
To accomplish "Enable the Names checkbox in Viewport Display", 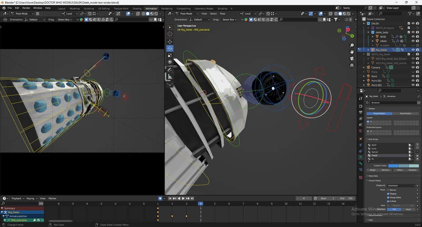I will [388, 190].
